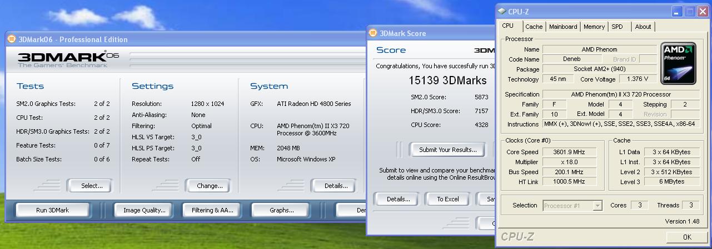Click the L1 Data value 3 x 64 KBytes
Image resolution: width=712 pixels, height=249 pixels.
(671, 152)
